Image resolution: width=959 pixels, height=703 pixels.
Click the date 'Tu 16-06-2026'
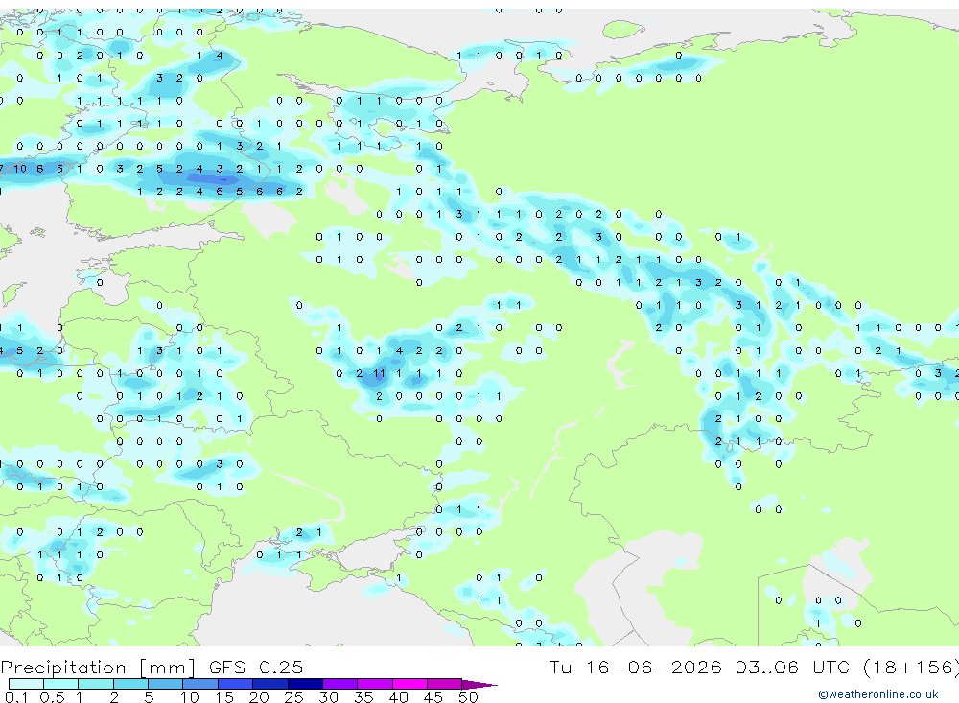[636, 667]
